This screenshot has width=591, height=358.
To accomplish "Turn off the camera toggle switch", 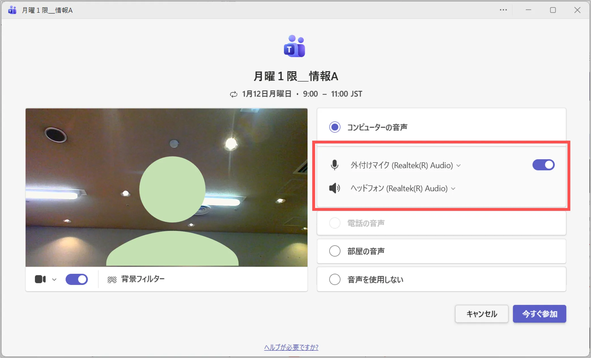I will point(76,279).
